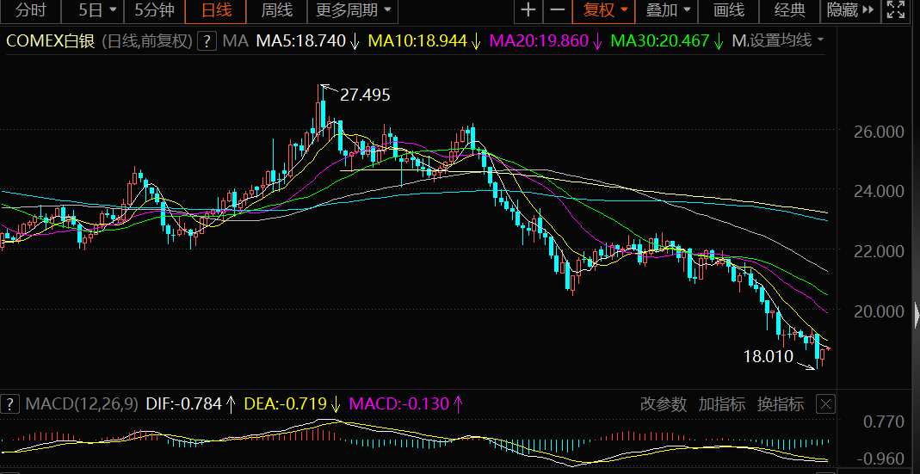Click the 隐藏 hide panel arrows
Viewport: 920px width, 474px height.
click(x=850, y=11)
